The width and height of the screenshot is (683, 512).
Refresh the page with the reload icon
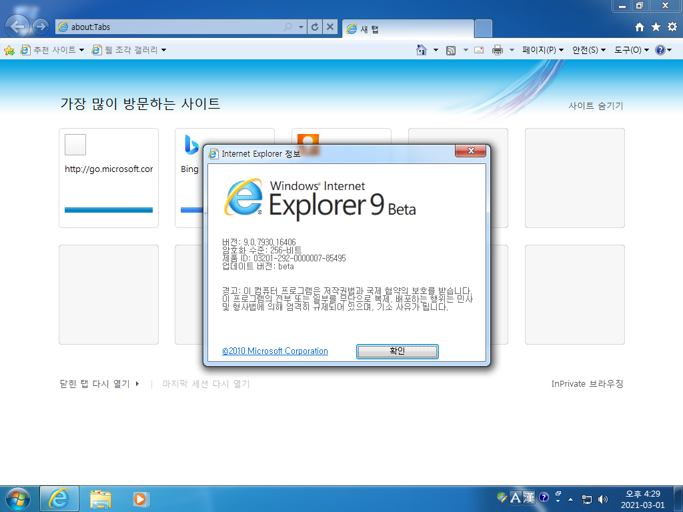click(x=315, y=27)
